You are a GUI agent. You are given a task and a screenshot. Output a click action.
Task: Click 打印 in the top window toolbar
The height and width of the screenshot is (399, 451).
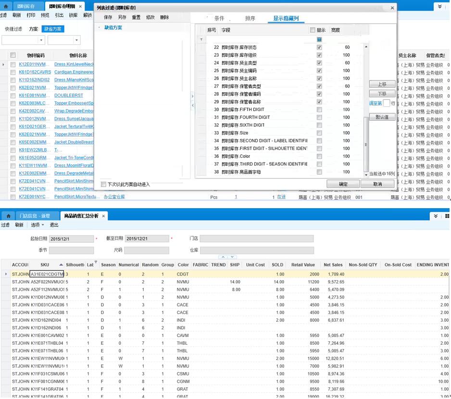[31, 15]
